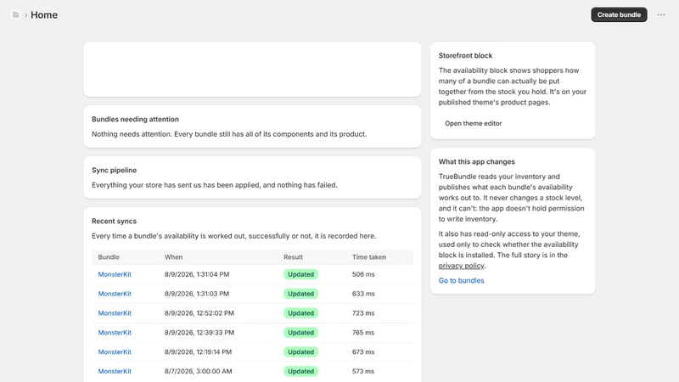Open MonsterKit from the 12:39:33 PM sync
The height and width of the screenshot is (382, 679).
coord(115,333)
